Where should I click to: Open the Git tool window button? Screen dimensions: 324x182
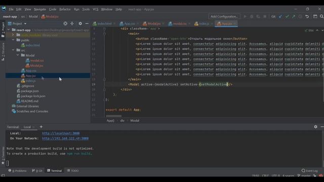pyautogui.click(x=37, y=171)
